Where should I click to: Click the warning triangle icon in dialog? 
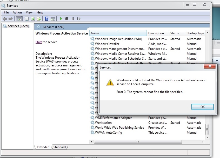[x=110, y=83]
